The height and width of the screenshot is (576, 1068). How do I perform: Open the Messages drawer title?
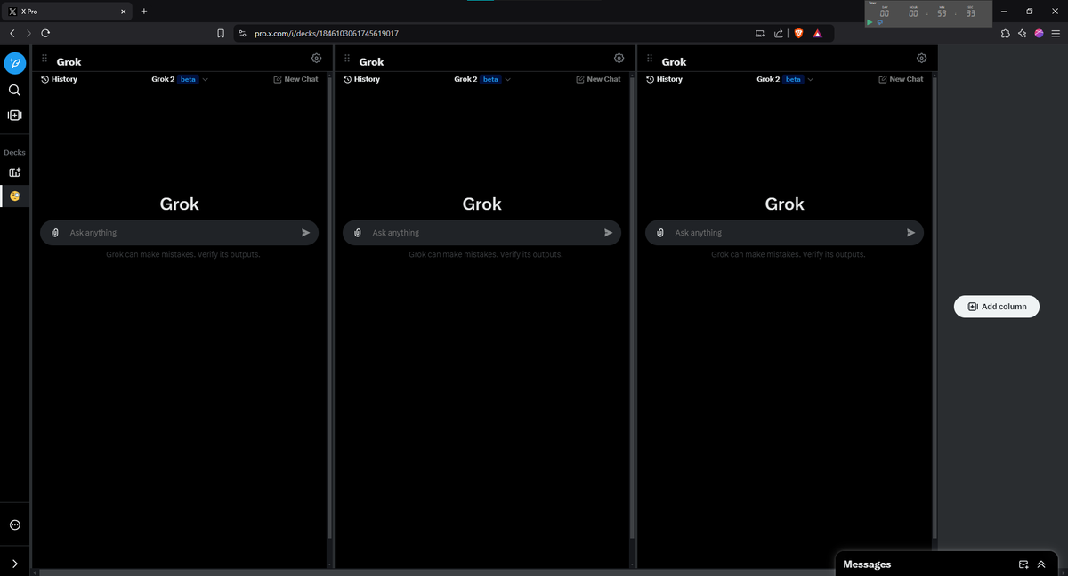click(x=867, y=564)
